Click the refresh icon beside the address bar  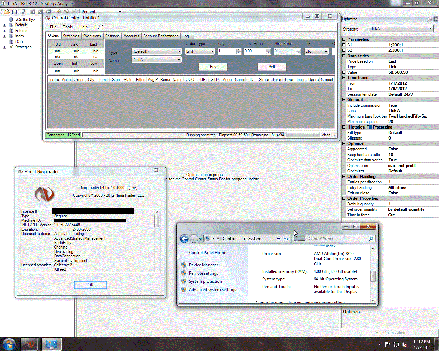tap(286, 239)
